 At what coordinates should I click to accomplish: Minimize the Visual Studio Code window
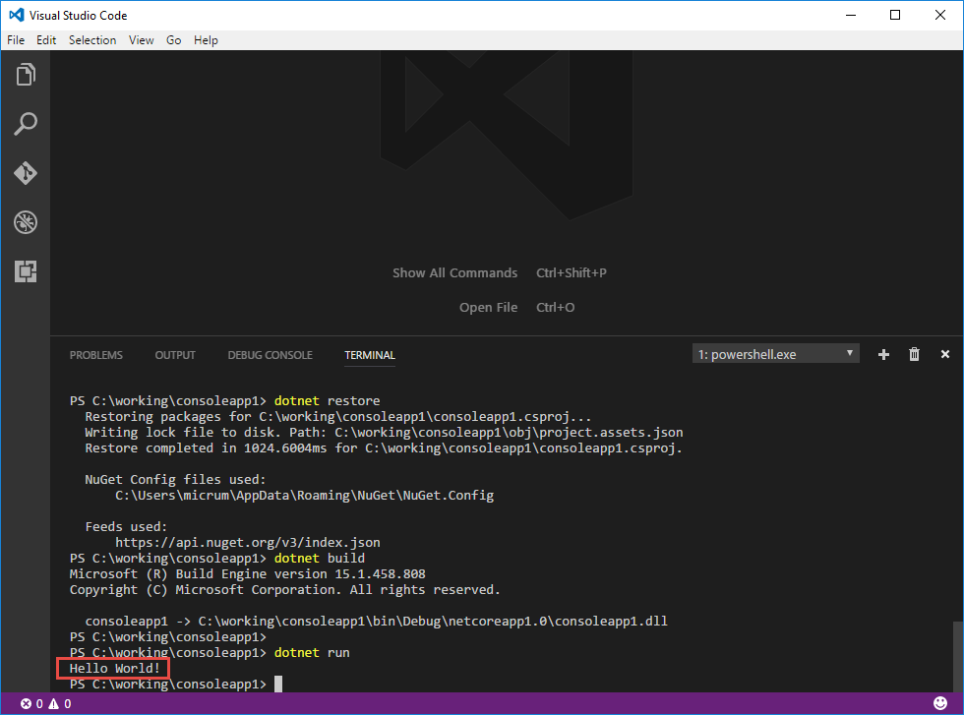(x=851, y=15)
